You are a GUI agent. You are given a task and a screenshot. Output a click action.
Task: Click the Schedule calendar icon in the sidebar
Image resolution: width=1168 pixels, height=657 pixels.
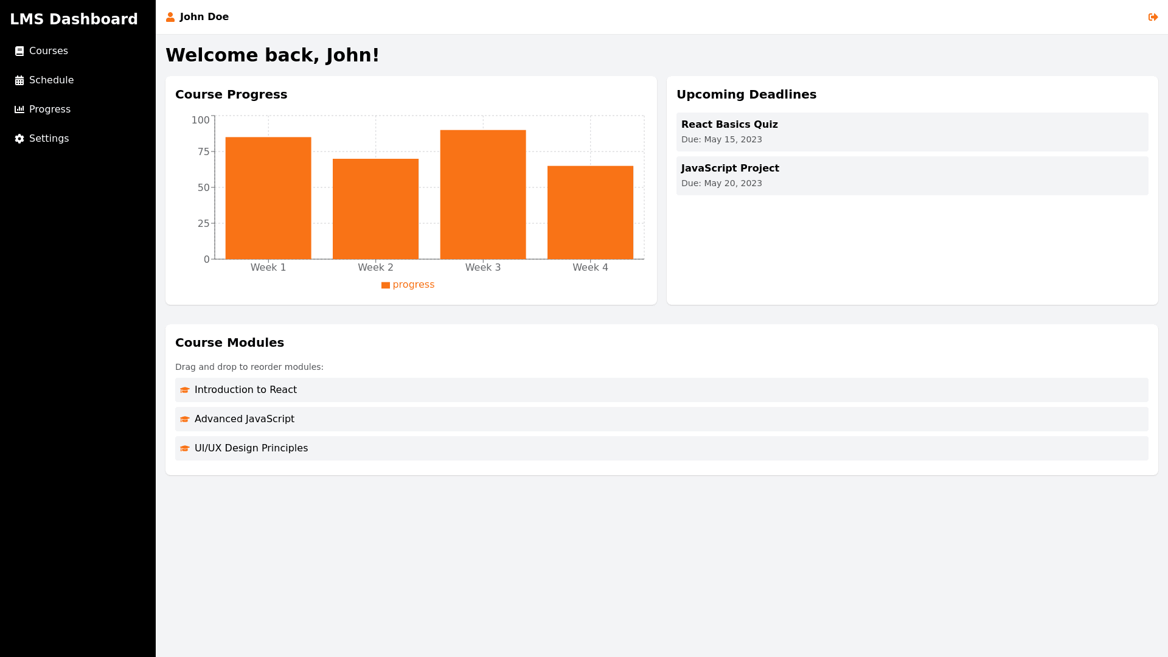click(19, 80)
